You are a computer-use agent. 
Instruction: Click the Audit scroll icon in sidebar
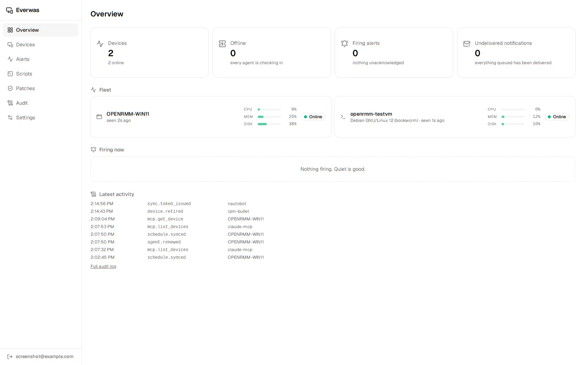tap(10, 103)
